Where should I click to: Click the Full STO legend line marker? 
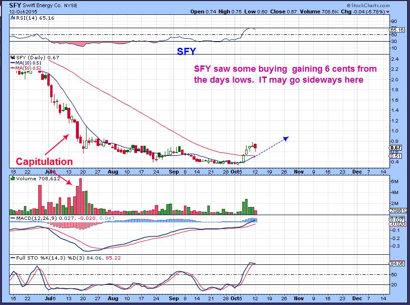13,258
